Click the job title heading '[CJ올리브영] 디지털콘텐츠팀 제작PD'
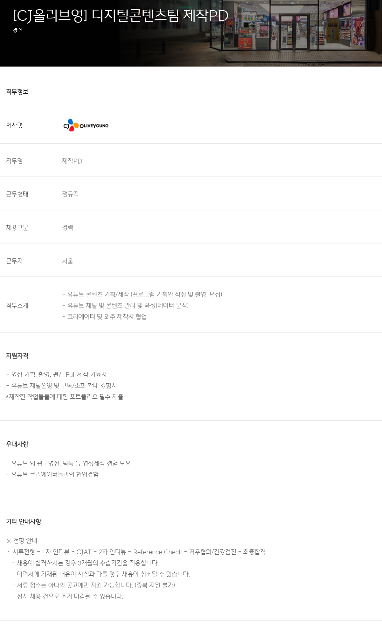382x625 pixels. click(x=121, y=16)
